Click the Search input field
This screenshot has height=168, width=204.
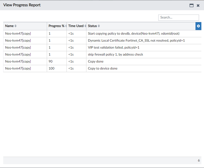[x=178, y=17]
